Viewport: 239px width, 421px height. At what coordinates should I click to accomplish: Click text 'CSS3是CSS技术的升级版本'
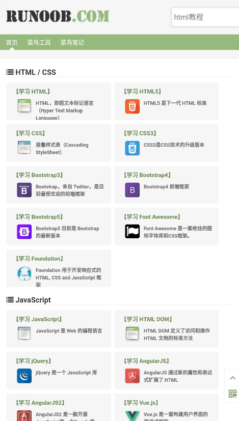coord(174,145)
